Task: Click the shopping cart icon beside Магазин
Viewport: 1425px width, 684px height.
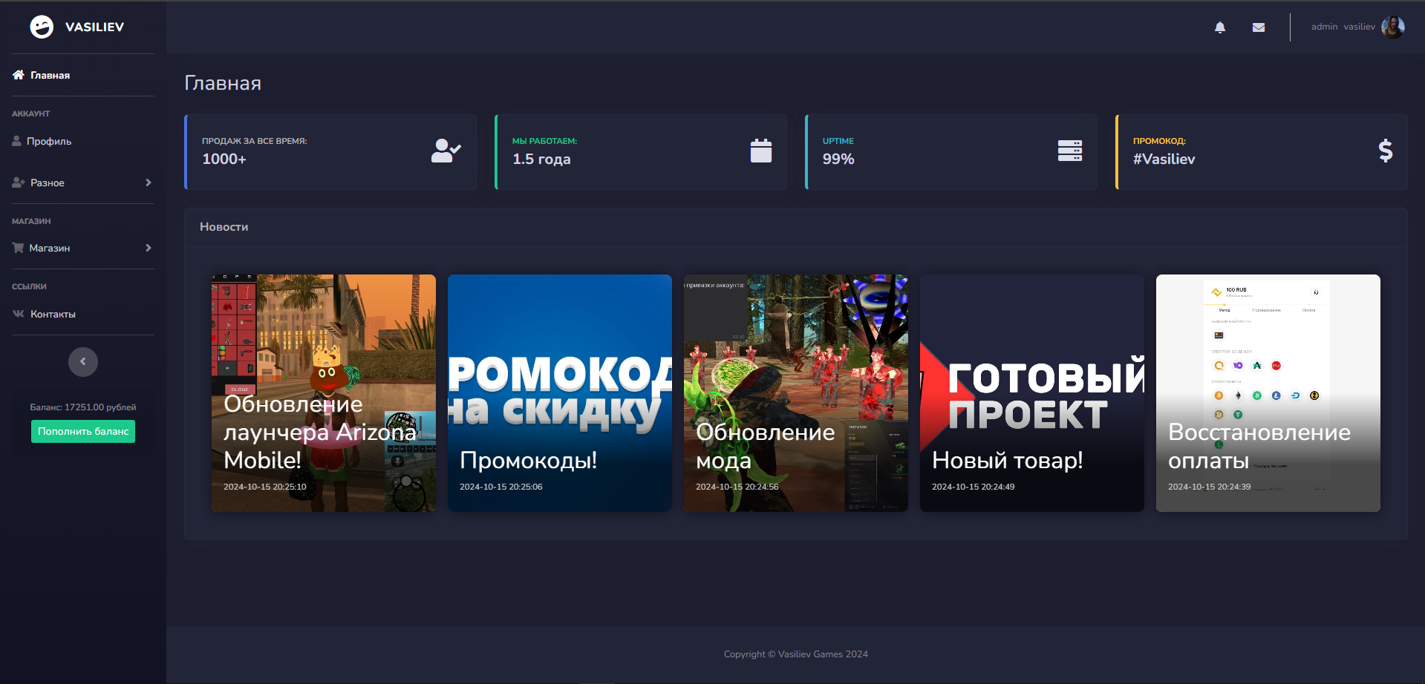Action: pos(18,248)
